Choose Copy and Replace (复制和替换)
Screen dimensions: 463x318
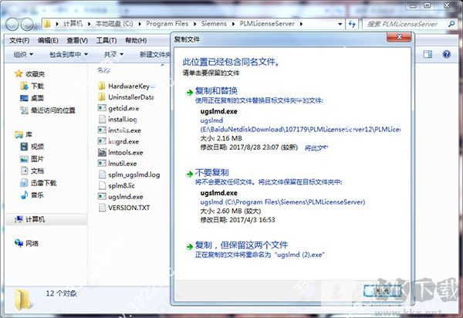click(216, 90)
